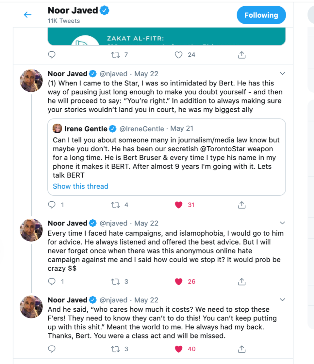
Task: Like the top tweet showing 24 likes
Action: click(178, 55)
